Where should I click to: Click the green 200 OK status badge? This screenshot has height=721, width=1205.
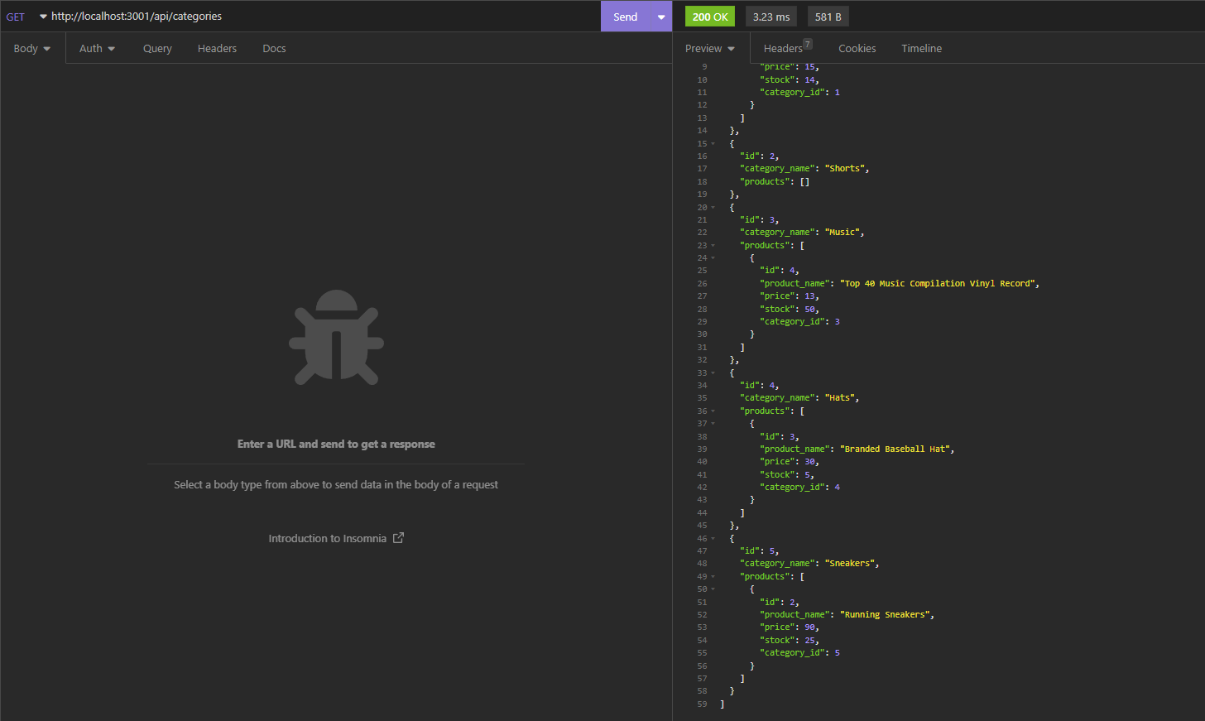click(x=709, y=16)
